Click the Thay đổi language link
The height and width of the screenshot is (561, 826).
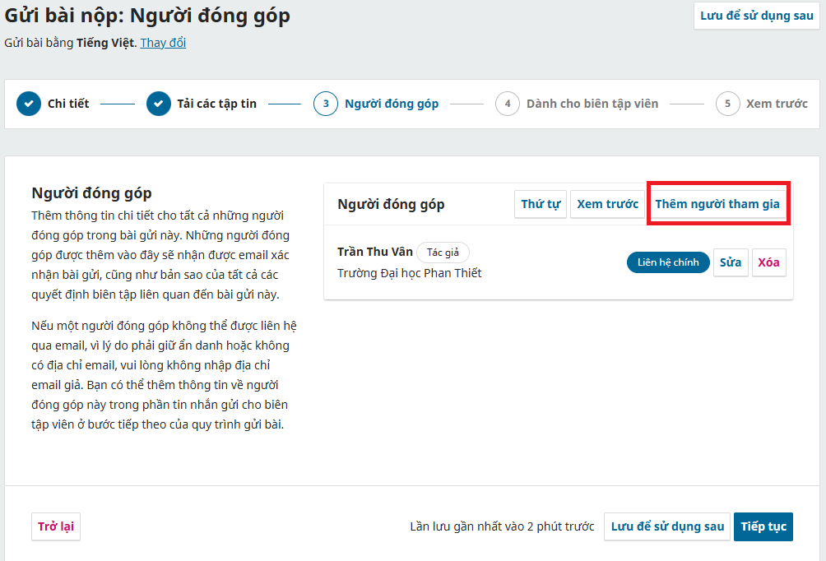163,43
